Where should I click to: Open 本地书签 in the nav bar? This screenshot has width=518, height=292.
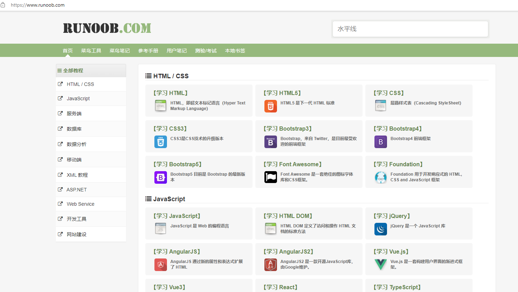(235, 51)
